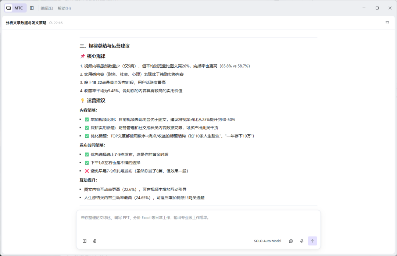Open the 编辑(E) menu
Image resolution: width=397 pixels, height=256 pixels.
coord(47,8)
